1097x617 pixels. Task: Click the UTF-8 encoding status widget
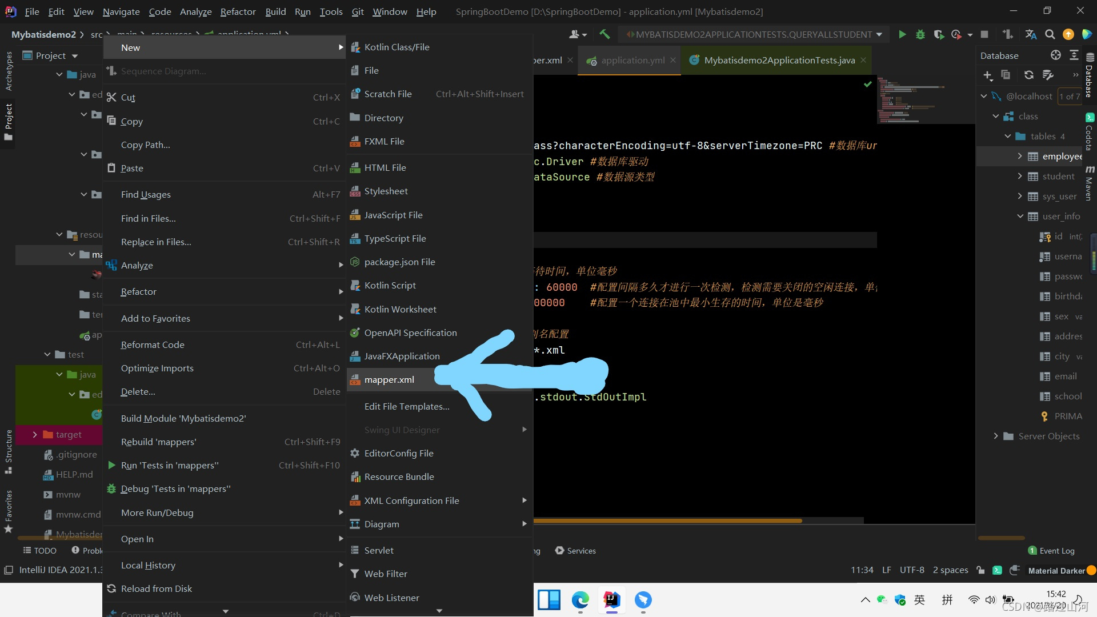[912, 570]
